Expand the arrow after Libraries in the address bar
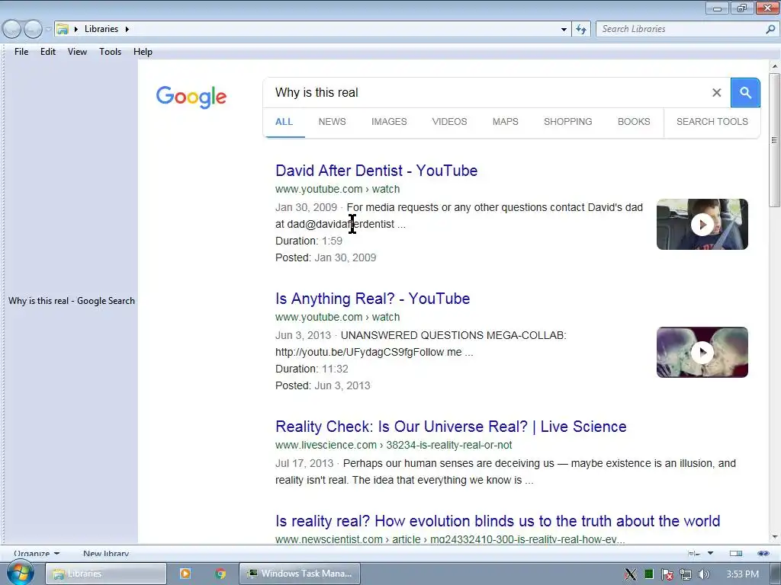This screenshot has height=585, width=781. (x=127, y=29)
